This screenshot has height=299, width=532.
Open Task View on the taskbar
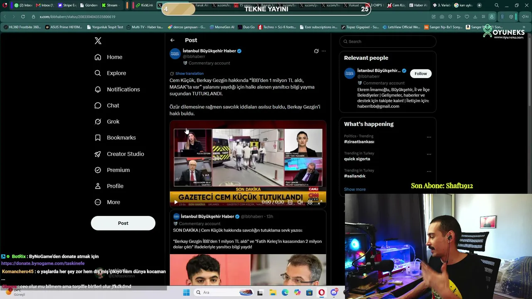pos(260,292)
